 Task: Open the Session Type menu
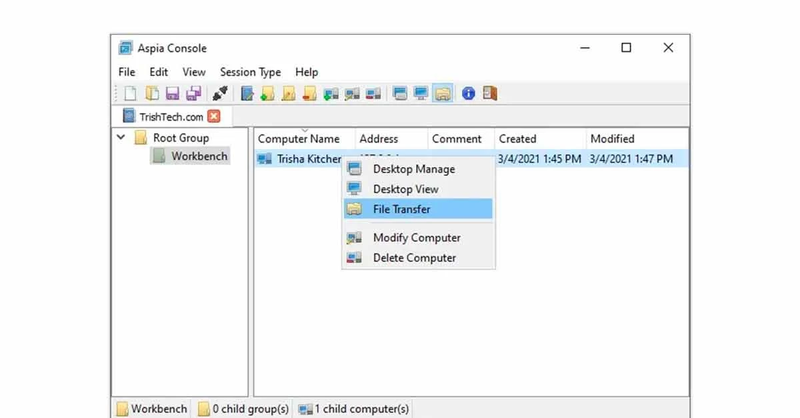250,72
